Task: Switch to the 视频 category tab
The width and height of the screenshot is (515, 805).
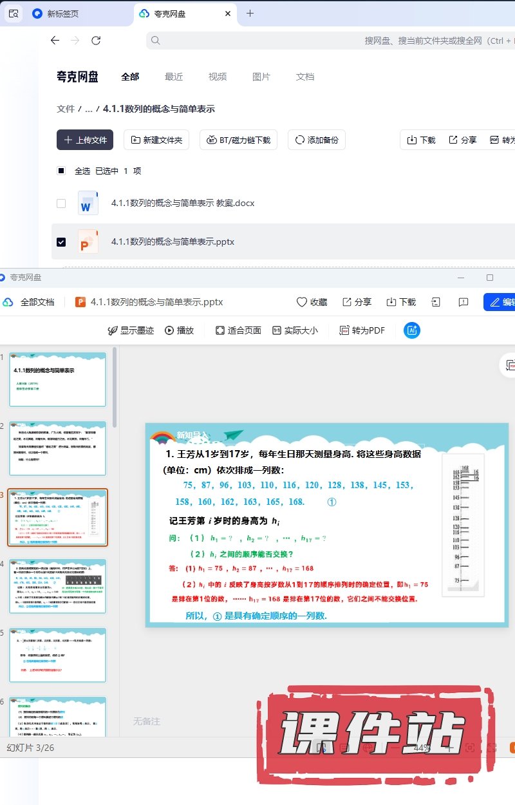Action: [218, 77]
